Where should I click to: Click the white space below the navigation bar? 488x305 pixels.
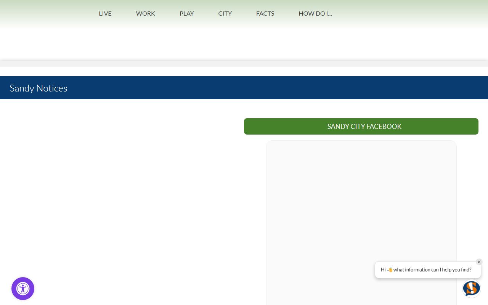tap(244, 44)
